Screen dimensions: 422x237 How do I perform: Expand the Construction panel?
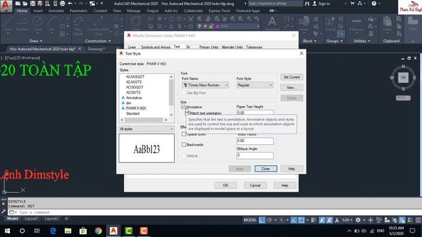point(98,41)
